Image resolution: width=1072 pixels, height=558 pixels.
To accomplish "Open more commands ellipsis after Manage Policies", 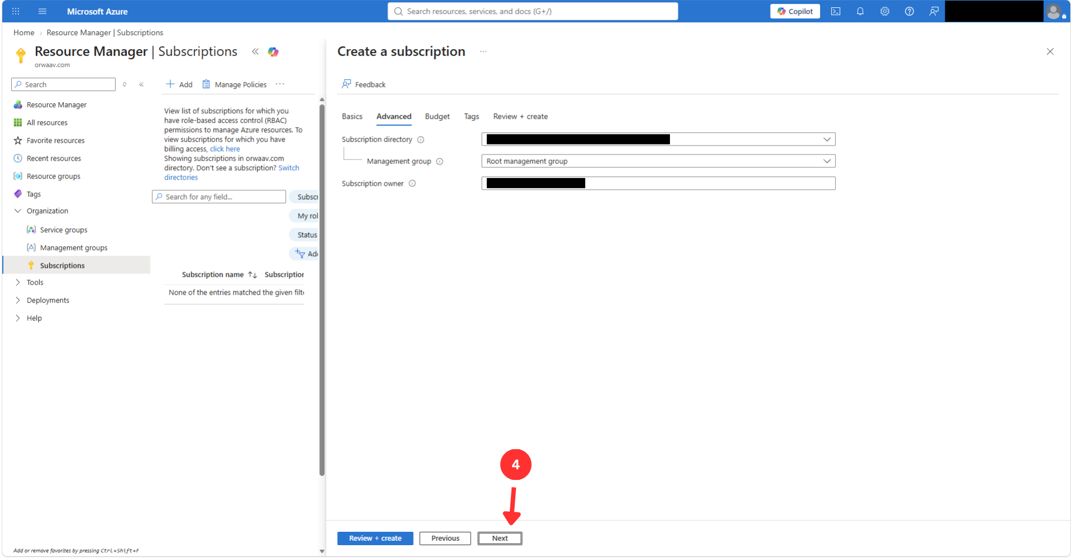I will pyautogui.click(x=280, y=84).
